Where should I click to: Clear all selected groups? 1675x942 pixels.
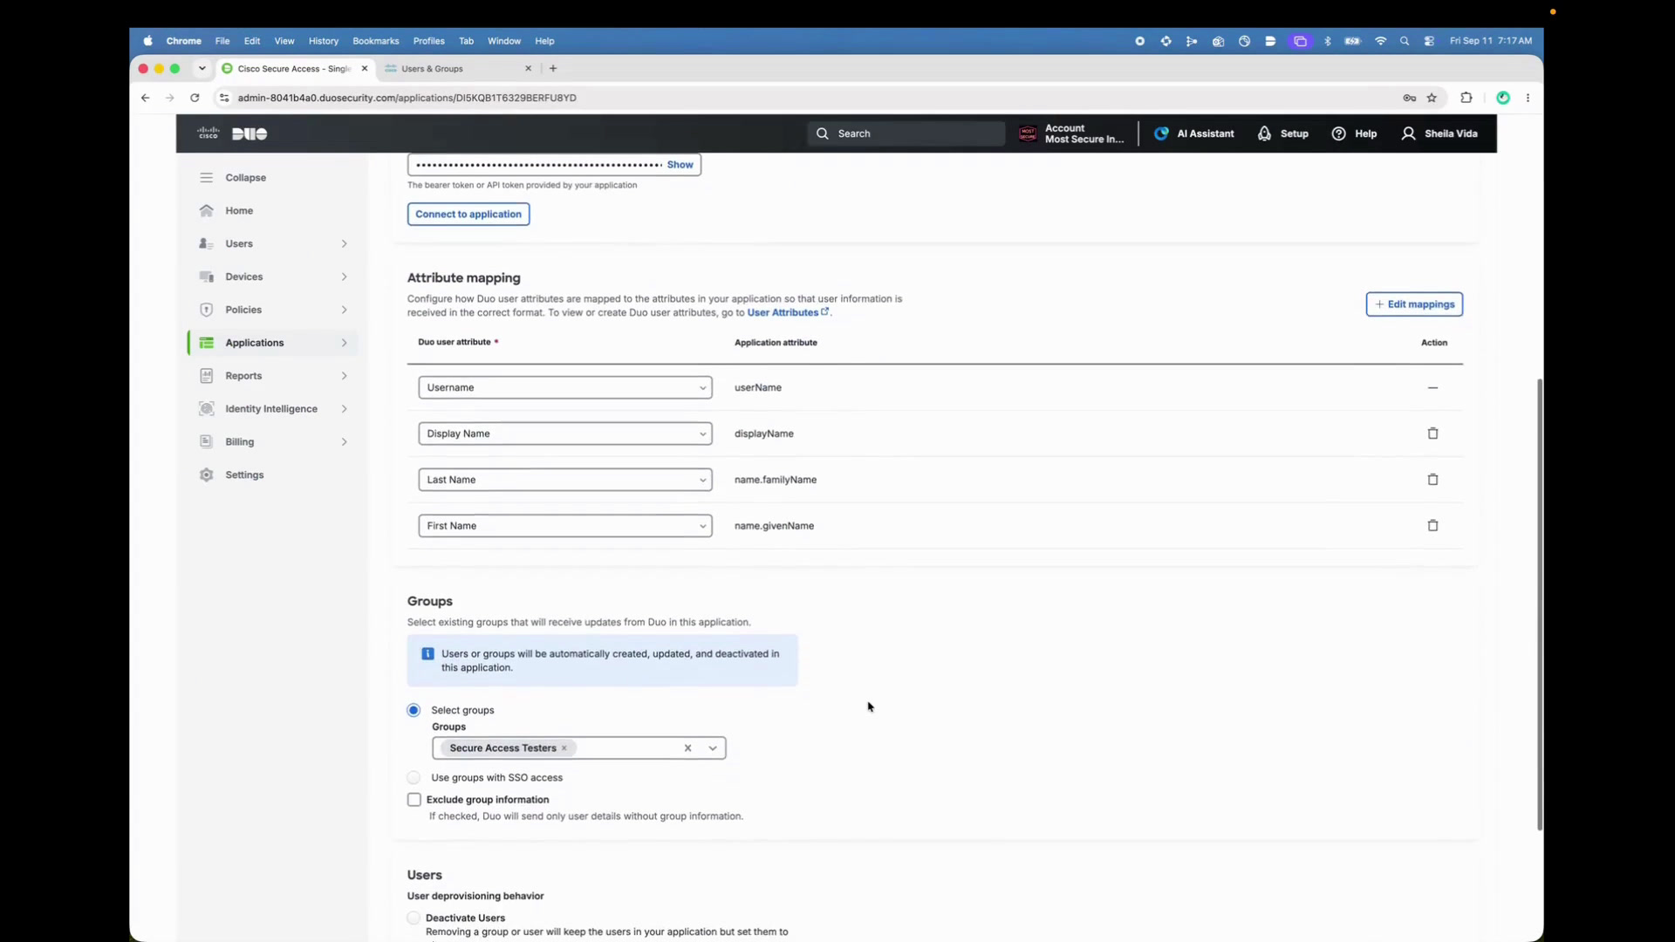687,748
